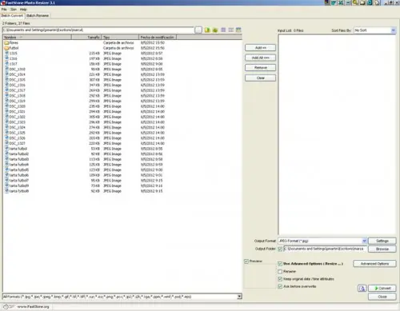Switch to the Batch Rename tab
The image size is (400, 311).
[x=38, y=15]
